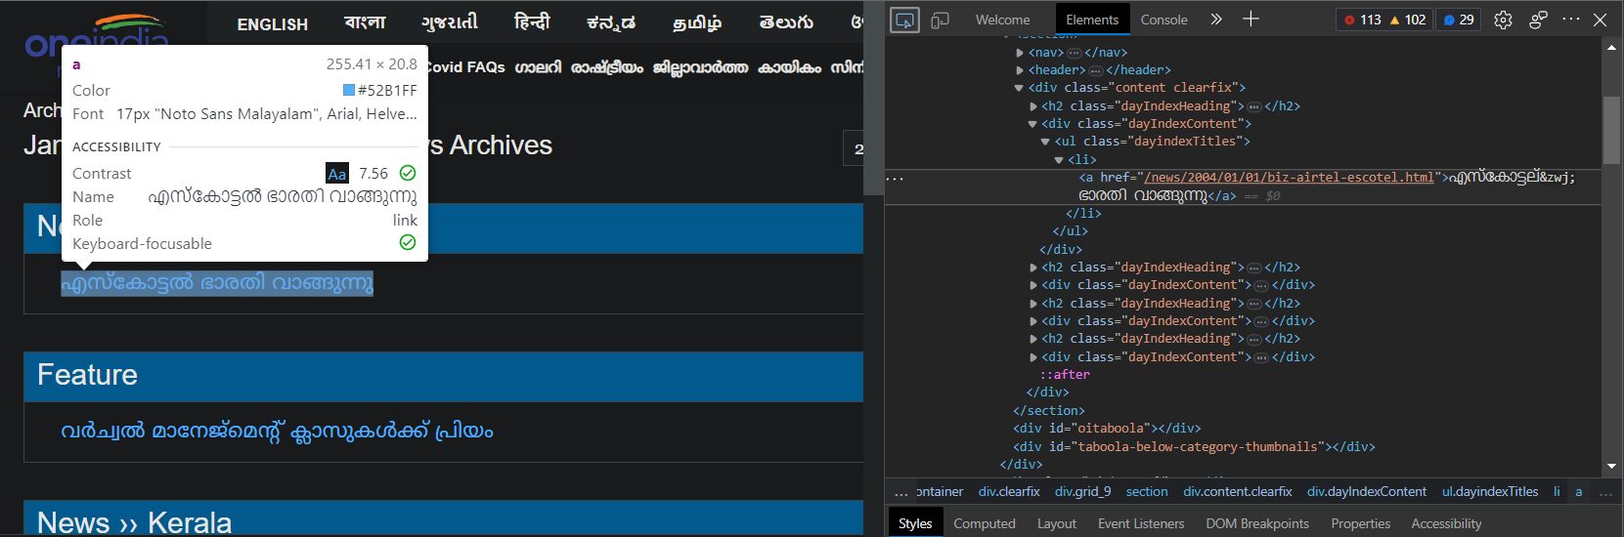Expand ellipsis inside the nav node
The height and width of the screenshot is (537, 1624).
tap(1074, 53)
